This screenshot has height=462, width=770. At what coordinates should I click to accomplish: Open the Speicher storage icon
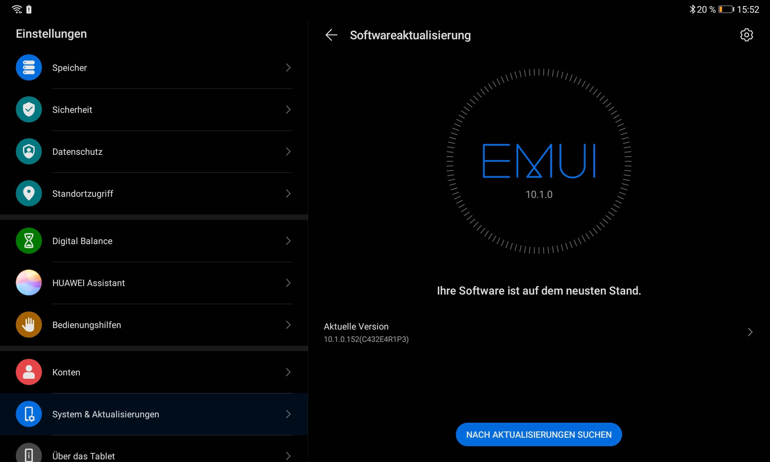29,68
